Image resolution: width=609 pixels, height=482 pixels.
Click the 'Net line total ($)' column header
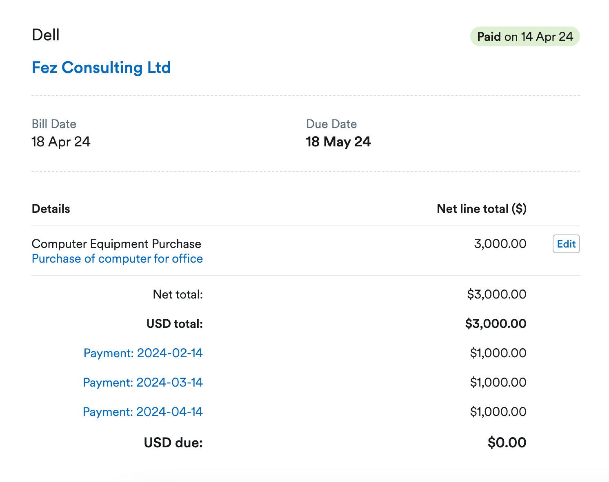[482, 209]
